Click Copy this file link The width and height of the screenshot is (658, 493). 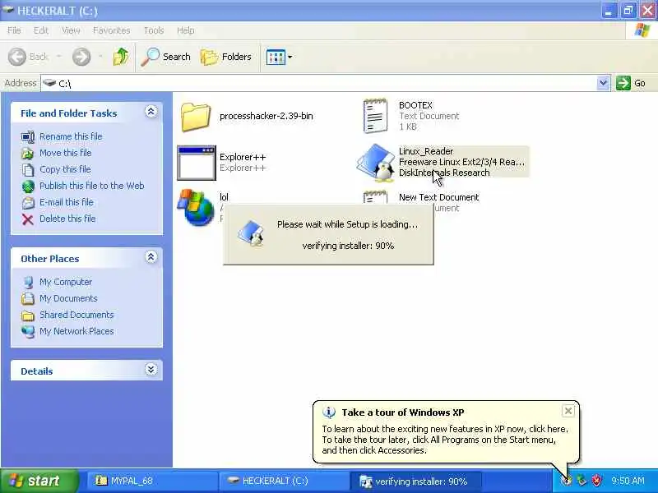click(x=65, y=169)
